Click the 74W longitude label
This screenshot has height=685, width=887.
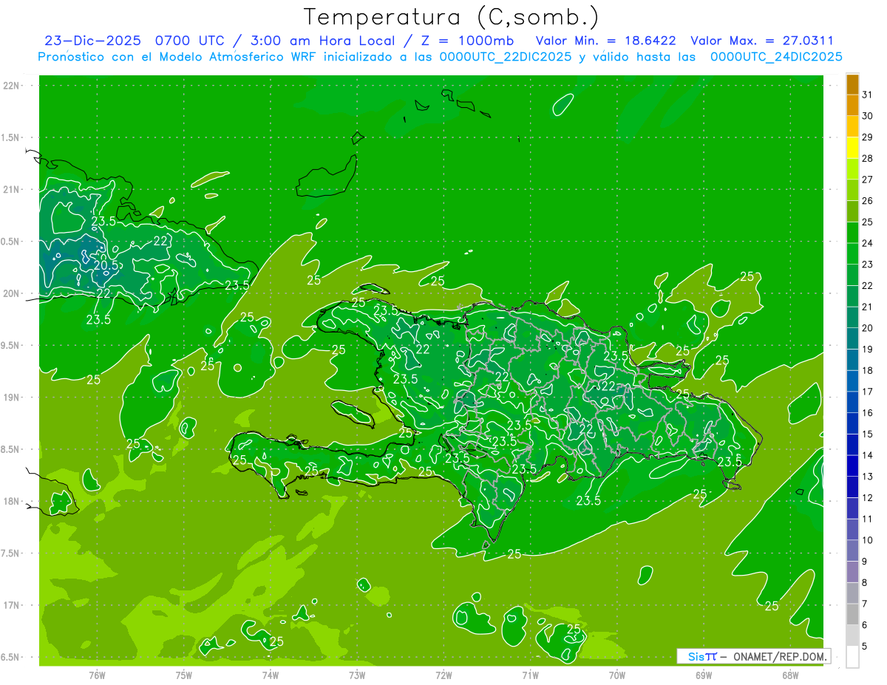[271, 675]
